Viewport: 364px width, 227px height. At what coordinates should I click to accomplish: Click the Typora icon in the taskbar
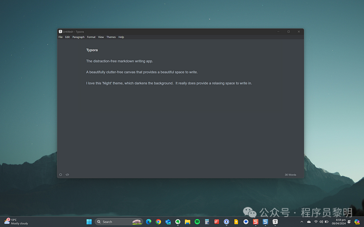click(275, 222)
